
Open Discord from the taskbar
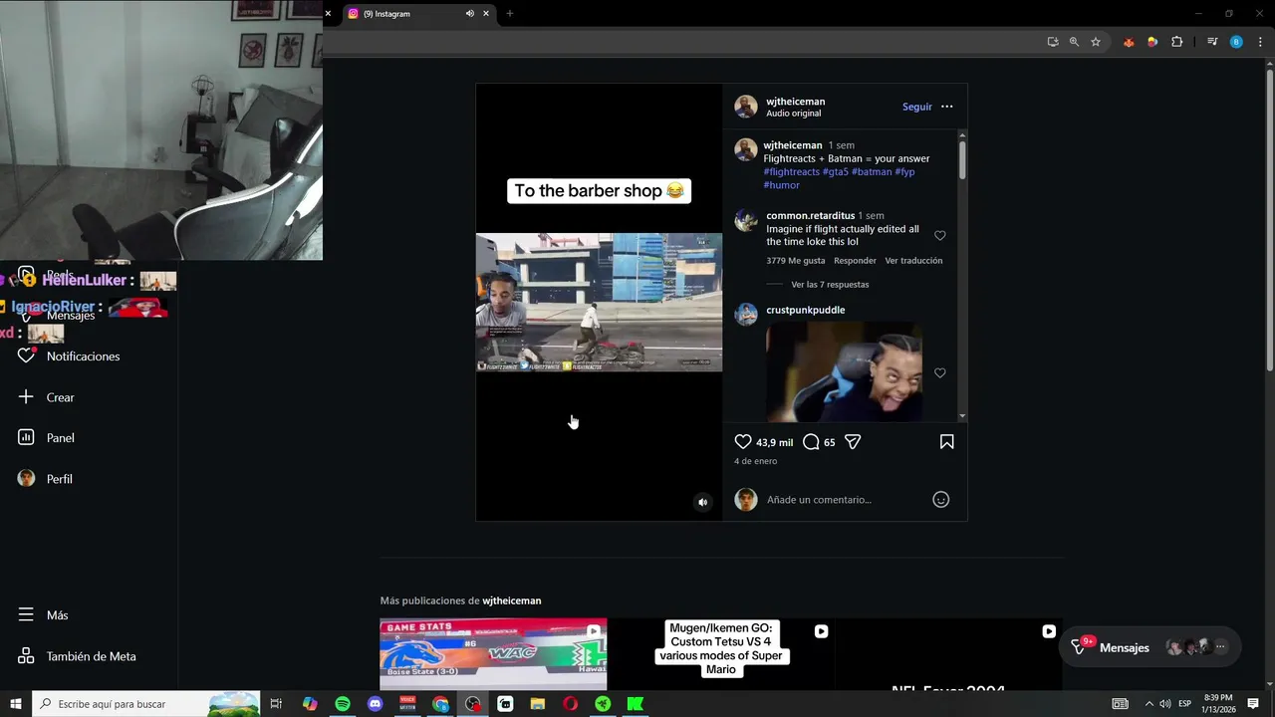coord(375,704)
